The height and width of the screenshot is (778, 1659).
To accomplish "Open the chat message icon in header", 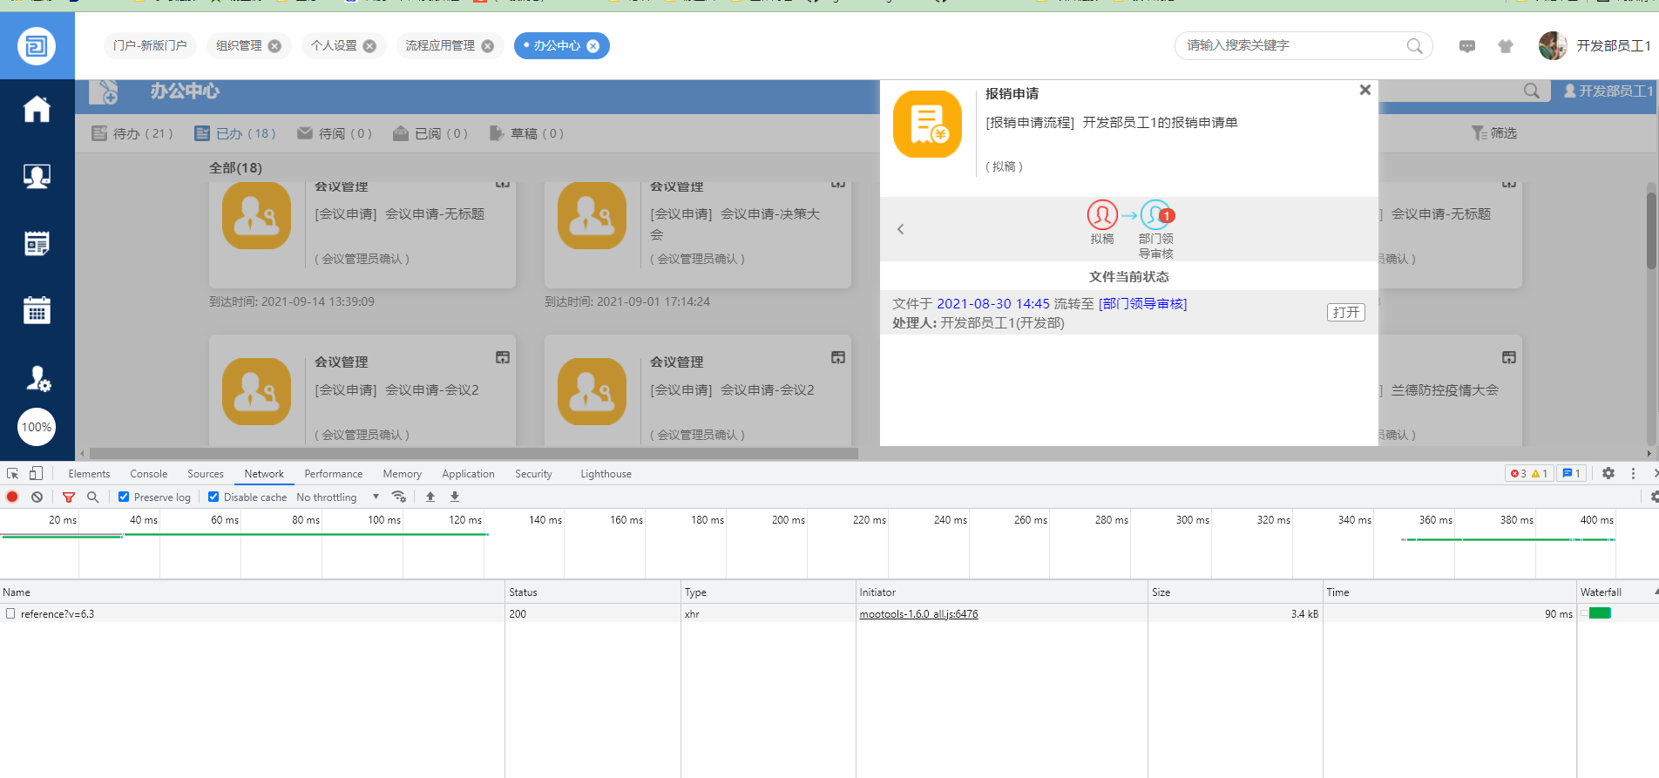I will tap(1467, 46).
